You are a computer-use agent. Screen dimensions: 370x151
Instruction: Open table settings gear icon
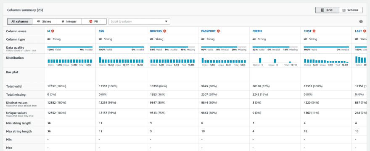pyautogui.click(x=361, y=21)
